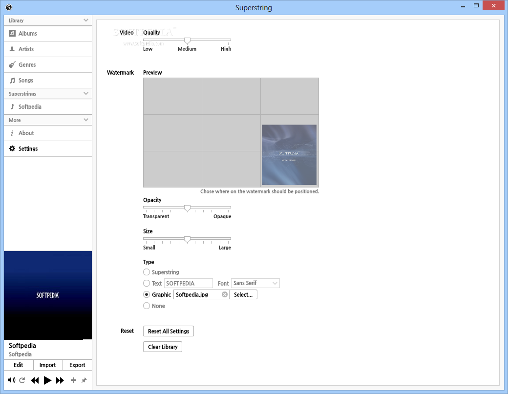This screenshot has width=508, height=394.
Task: Place watermark in bottom-center preview cell
Action: click(232, 169)
